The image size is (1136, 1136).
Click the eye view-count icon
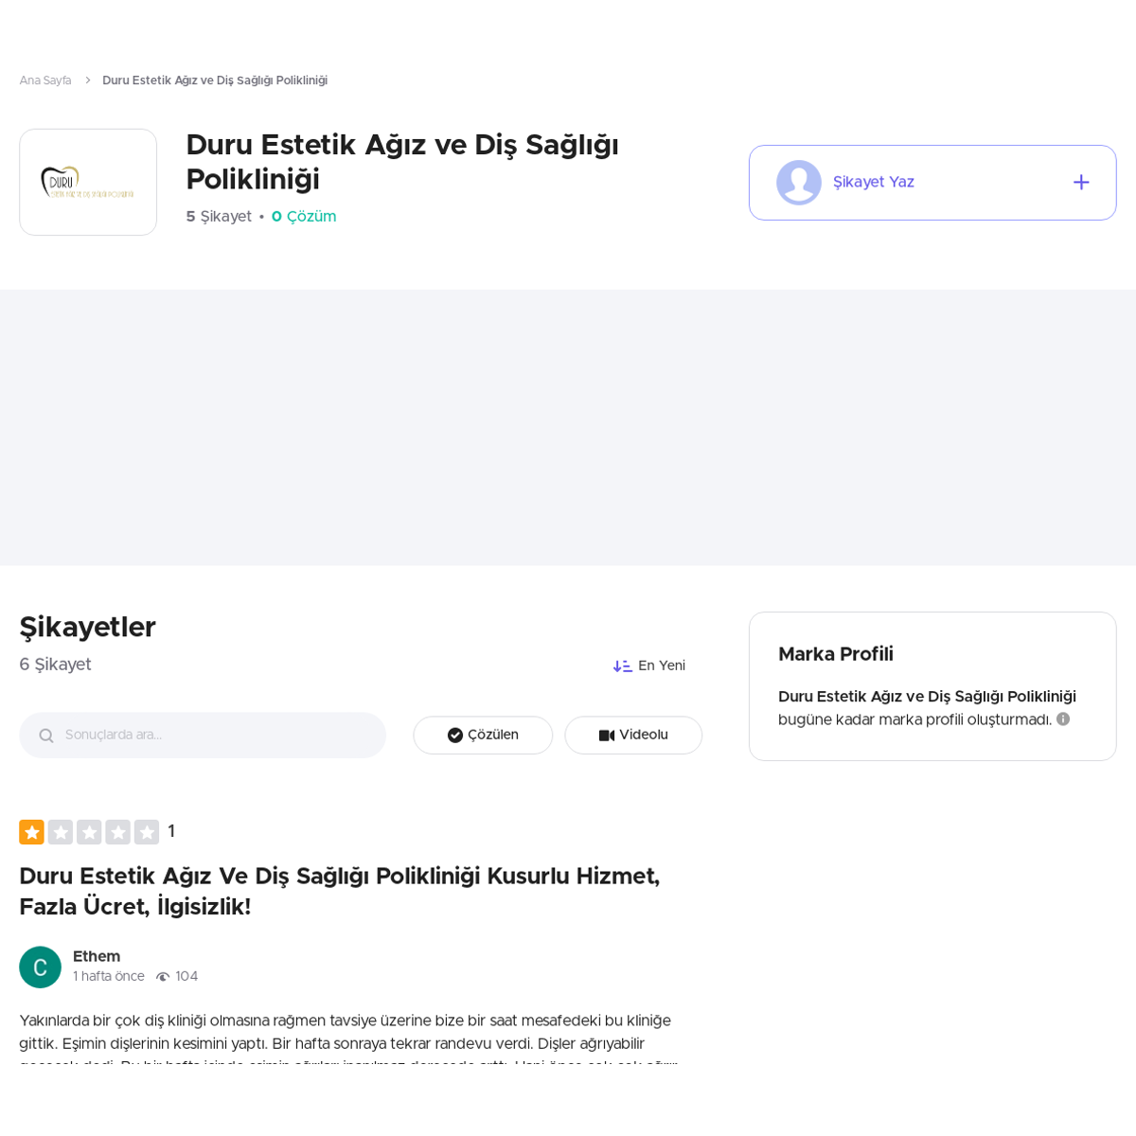163,977
